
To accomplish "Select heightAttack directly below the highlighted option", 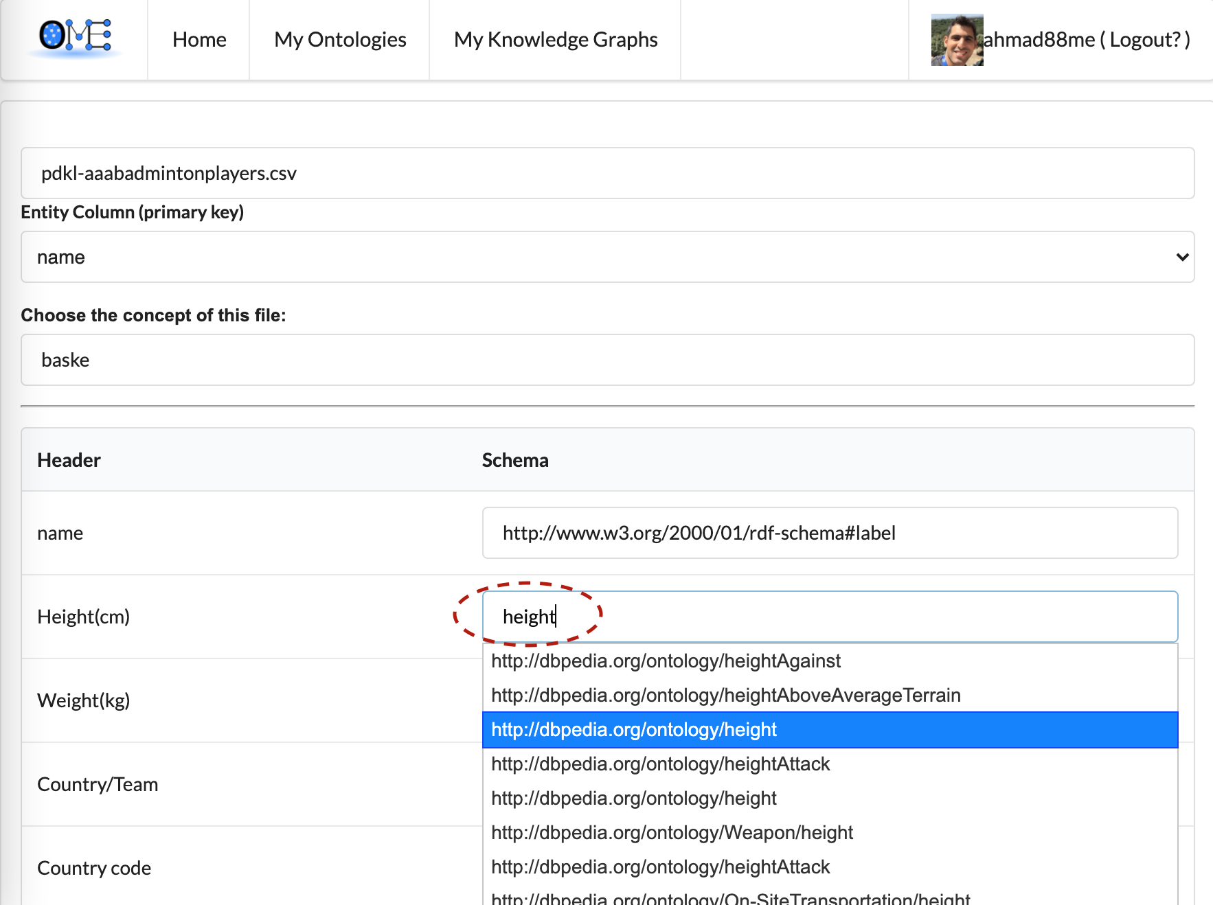I will point(660,764).
